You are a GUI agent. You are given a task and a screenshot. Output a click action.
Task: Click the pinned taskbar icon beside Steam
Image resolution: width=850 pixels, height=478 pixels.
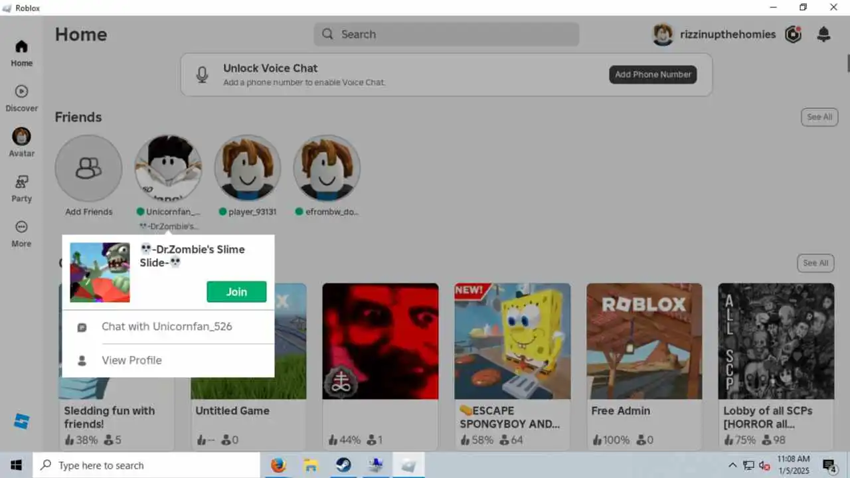point(376,465)
